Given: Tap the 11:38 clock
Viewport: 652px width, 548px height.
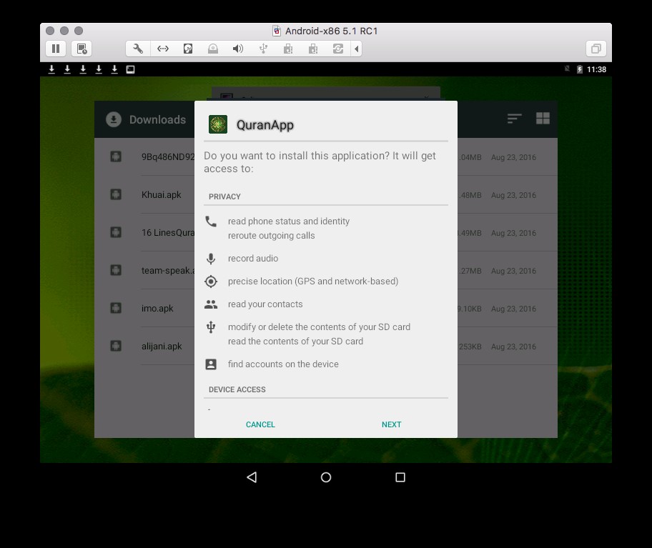Looking at the screenshot, I should (x=596, y=69).
